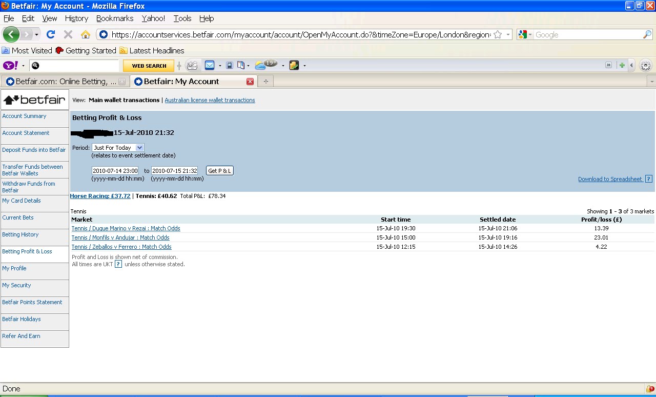Open the Period 'Just For Today' dropdown
The image size is (656, 397).
click(x=118, y=147)
